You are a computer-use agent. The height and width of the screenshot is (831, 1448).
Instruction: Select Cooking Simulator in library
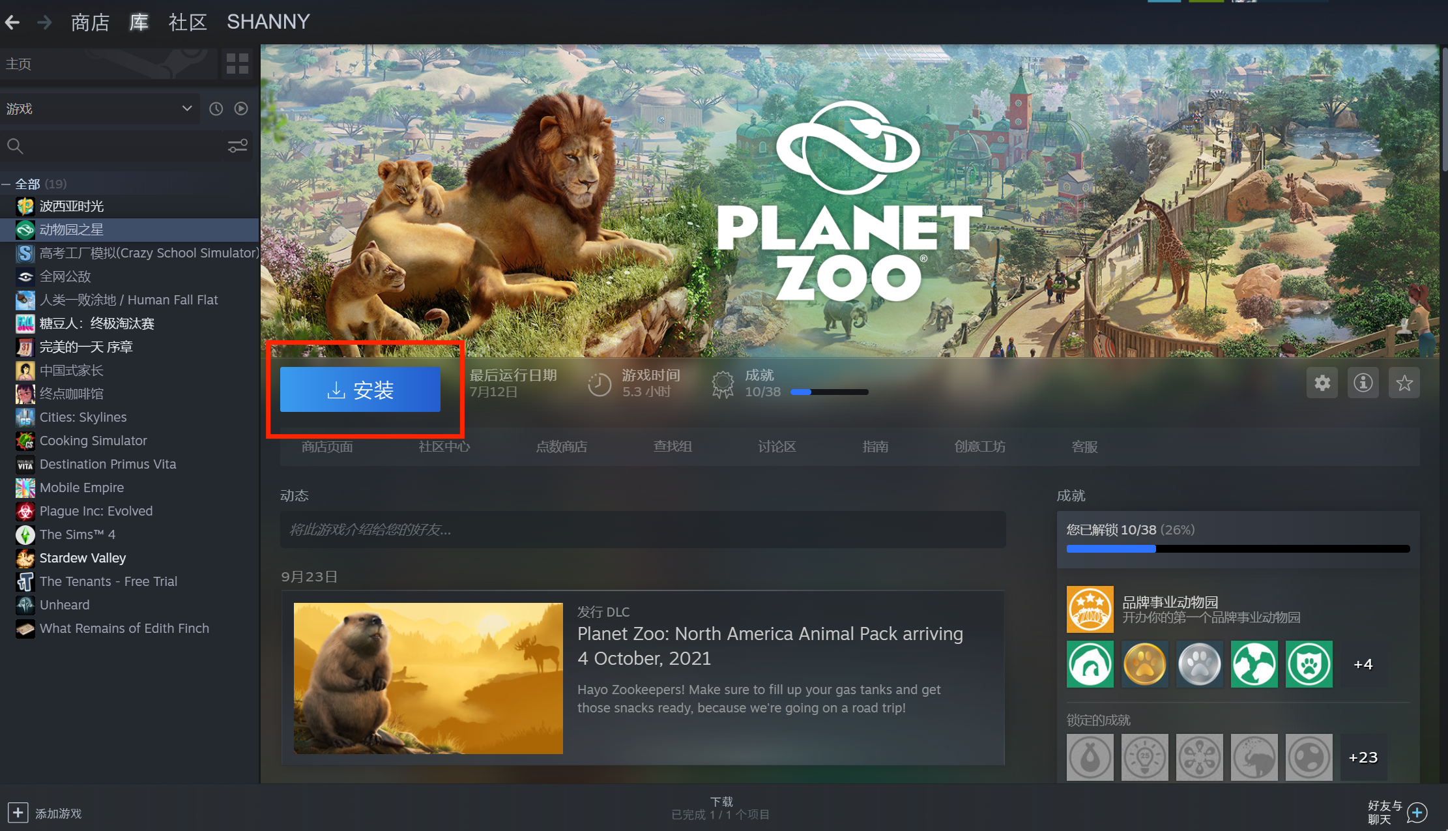(130, 441)
